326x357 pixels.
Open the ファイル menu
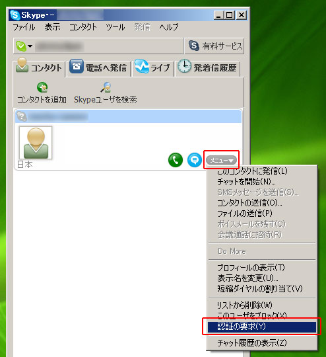(24, 27)
